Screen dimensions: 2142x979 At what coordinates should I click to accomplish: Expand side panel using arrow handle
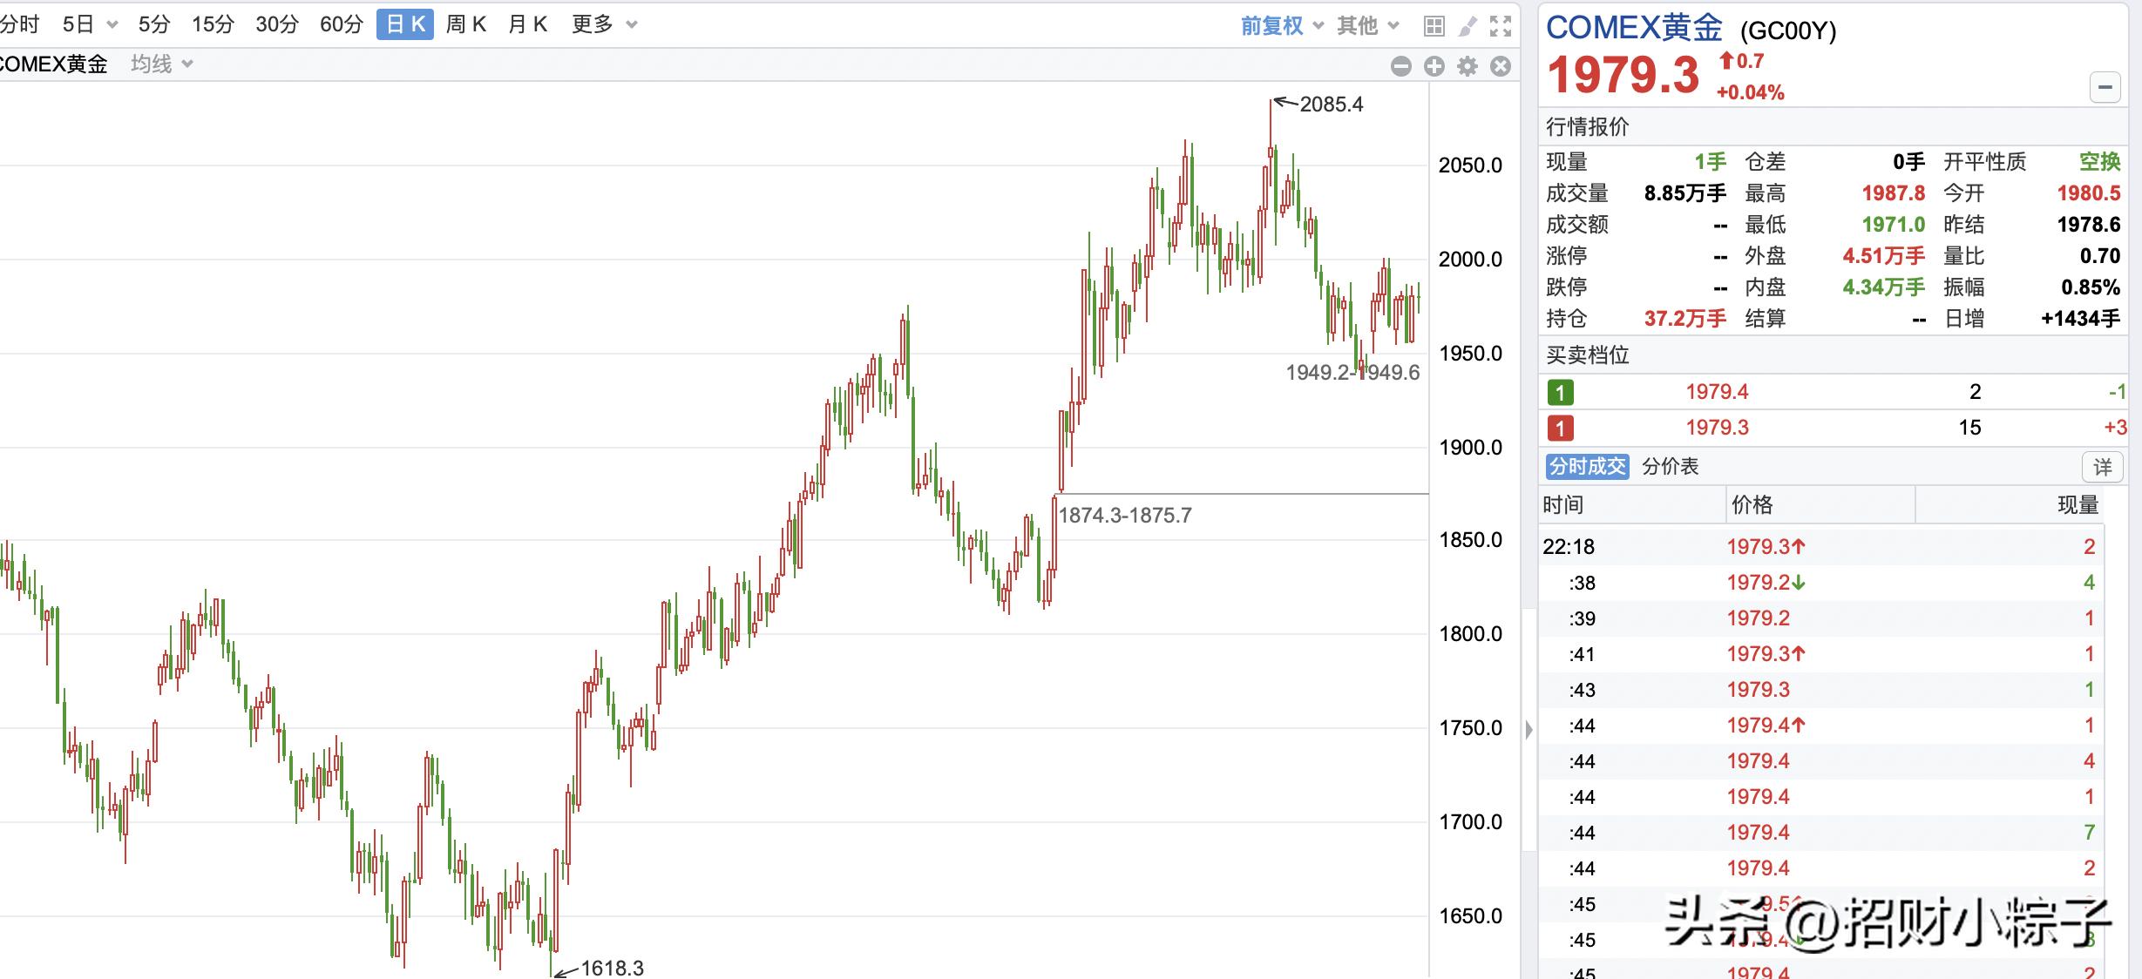pos(1529,730)
